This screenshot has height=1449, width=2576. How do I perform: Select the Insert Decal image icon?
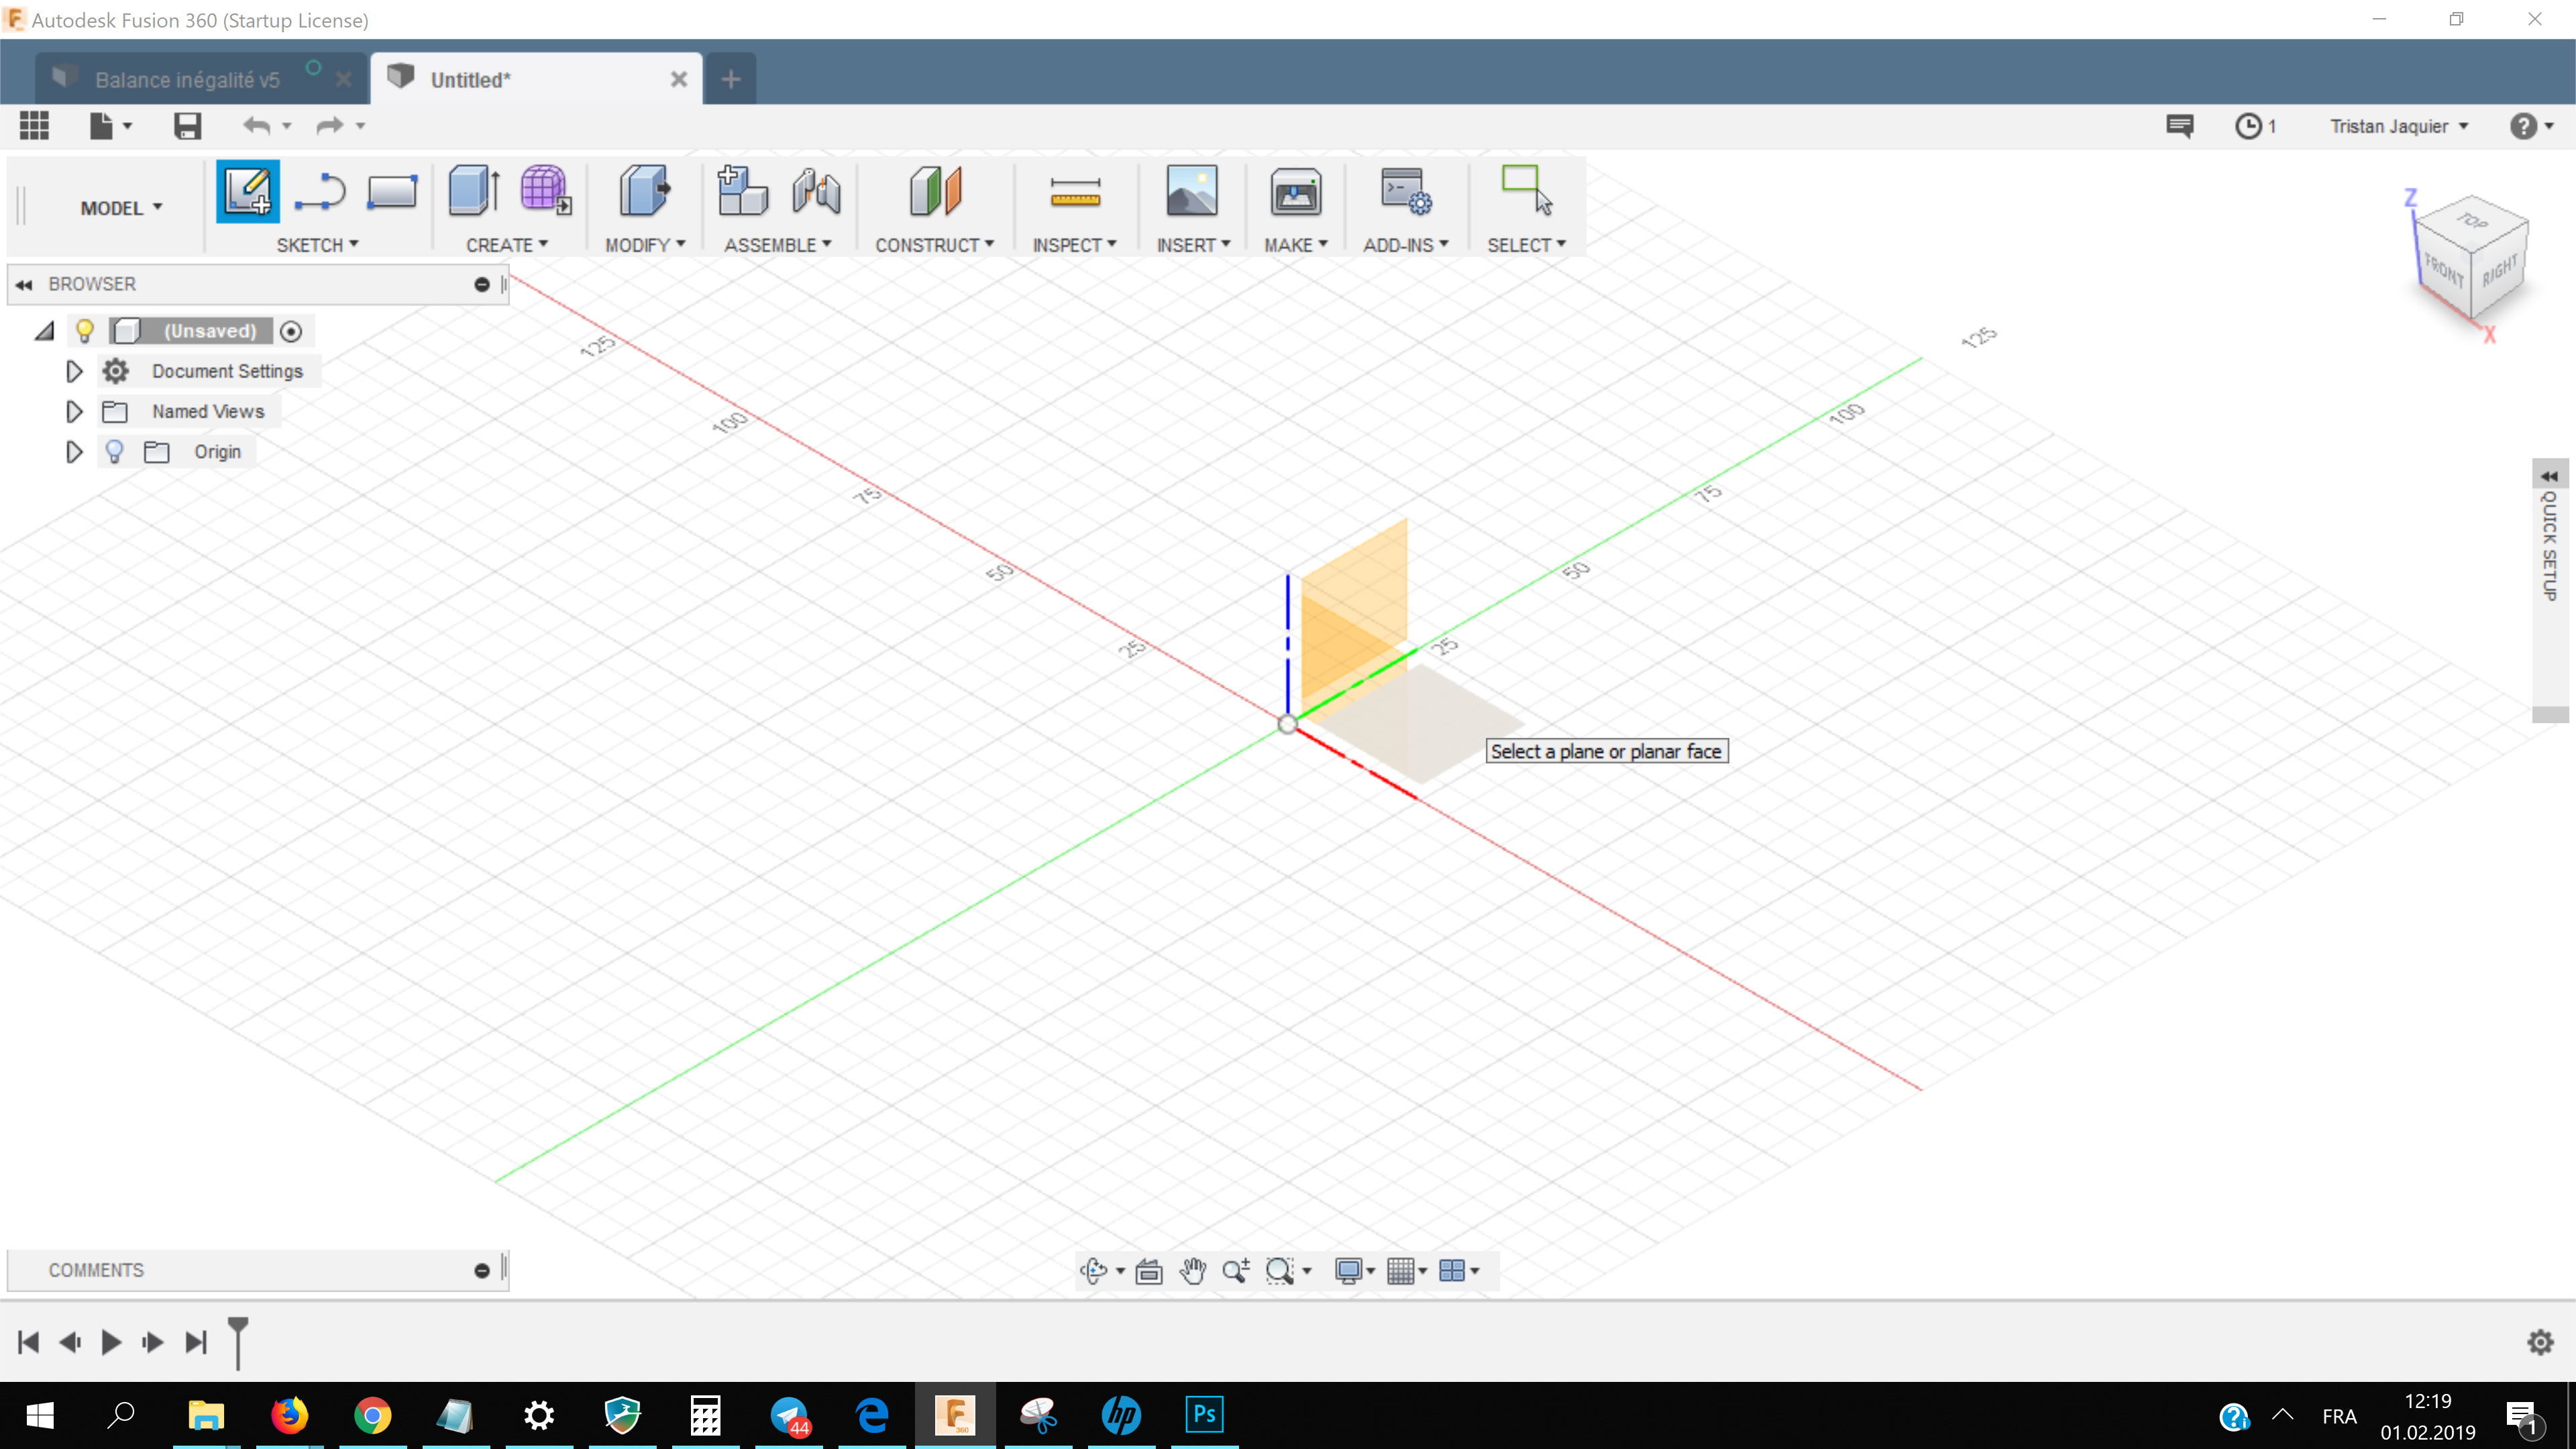pyautogui.click(x=1191, y=190)
